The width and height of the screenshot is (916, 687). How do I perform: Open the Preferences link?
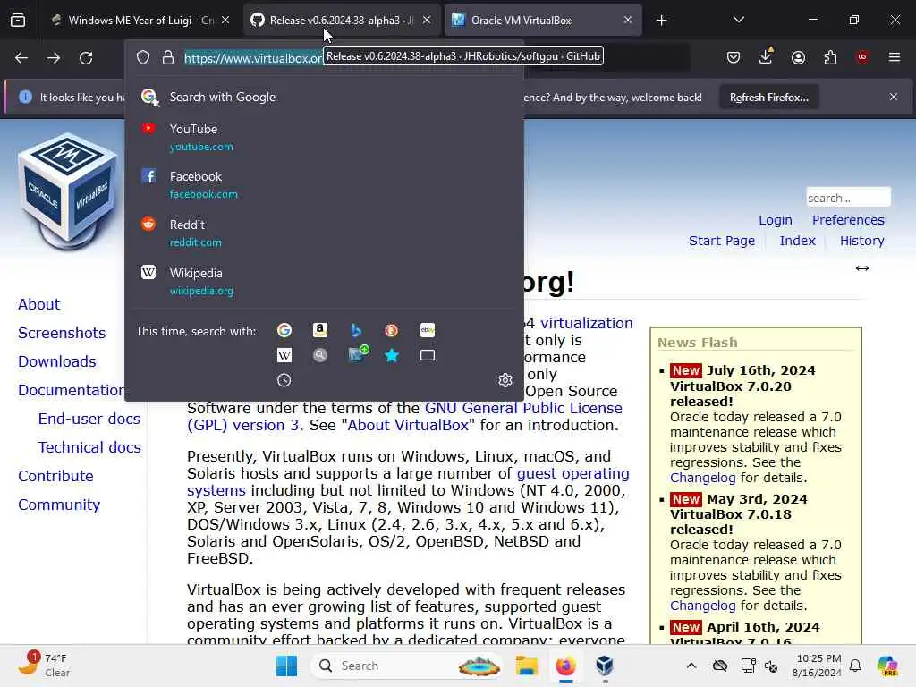coord(848,220)
